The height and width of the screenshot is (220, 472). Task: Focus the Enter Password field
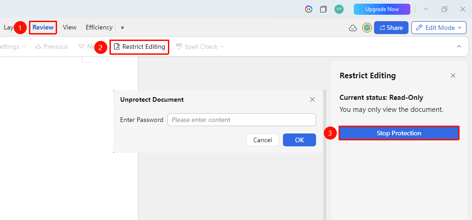click(242, 120)
